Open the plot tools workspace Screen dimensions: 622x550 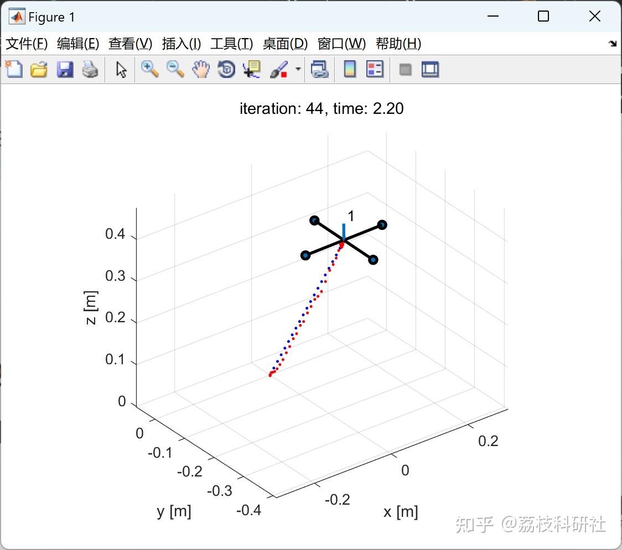tap(405, 69)
